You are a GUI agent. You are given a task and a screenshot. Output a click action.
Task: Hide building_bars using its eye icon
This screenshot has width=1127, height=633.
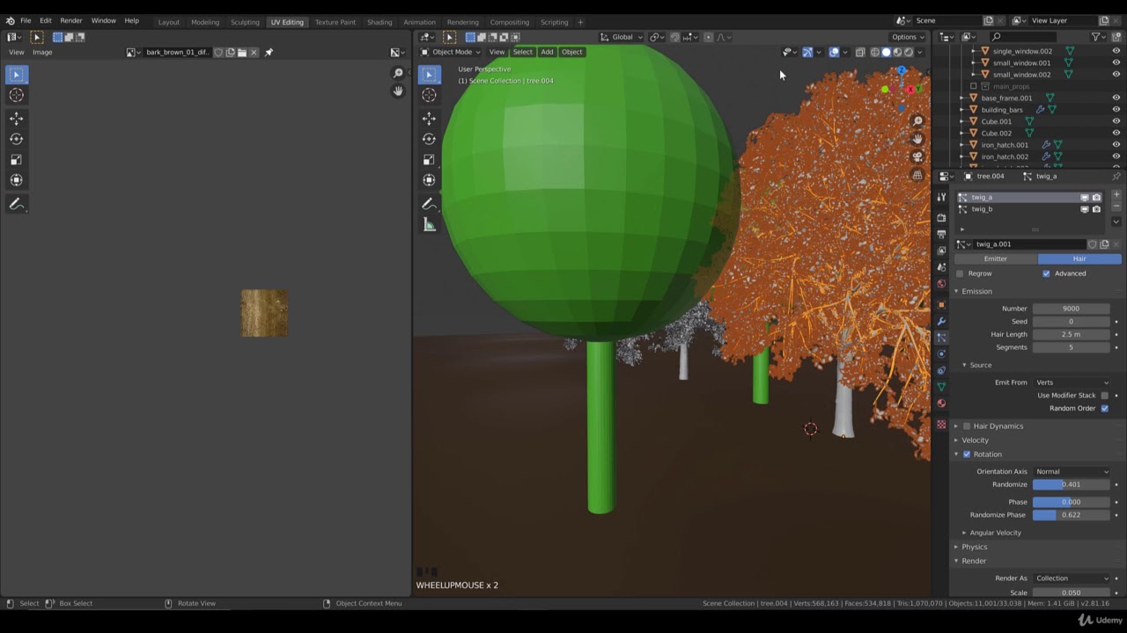pyautogui.click(x=1116, y=110)
